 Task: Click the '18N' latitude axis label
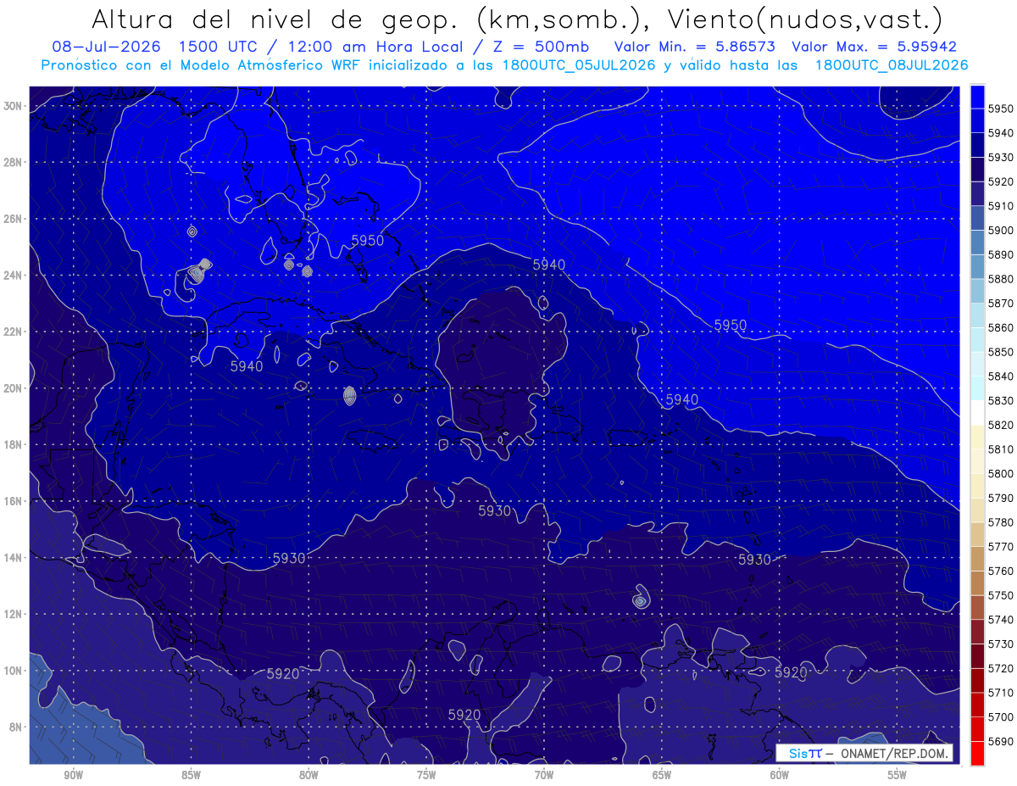click(13, 445)
